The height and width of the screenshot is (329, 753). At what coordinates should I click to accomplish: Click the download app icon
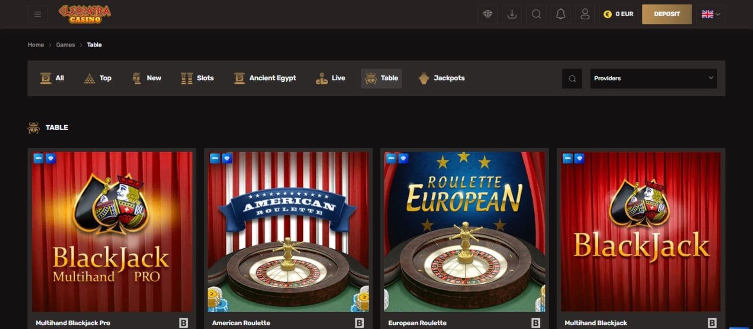512,14
